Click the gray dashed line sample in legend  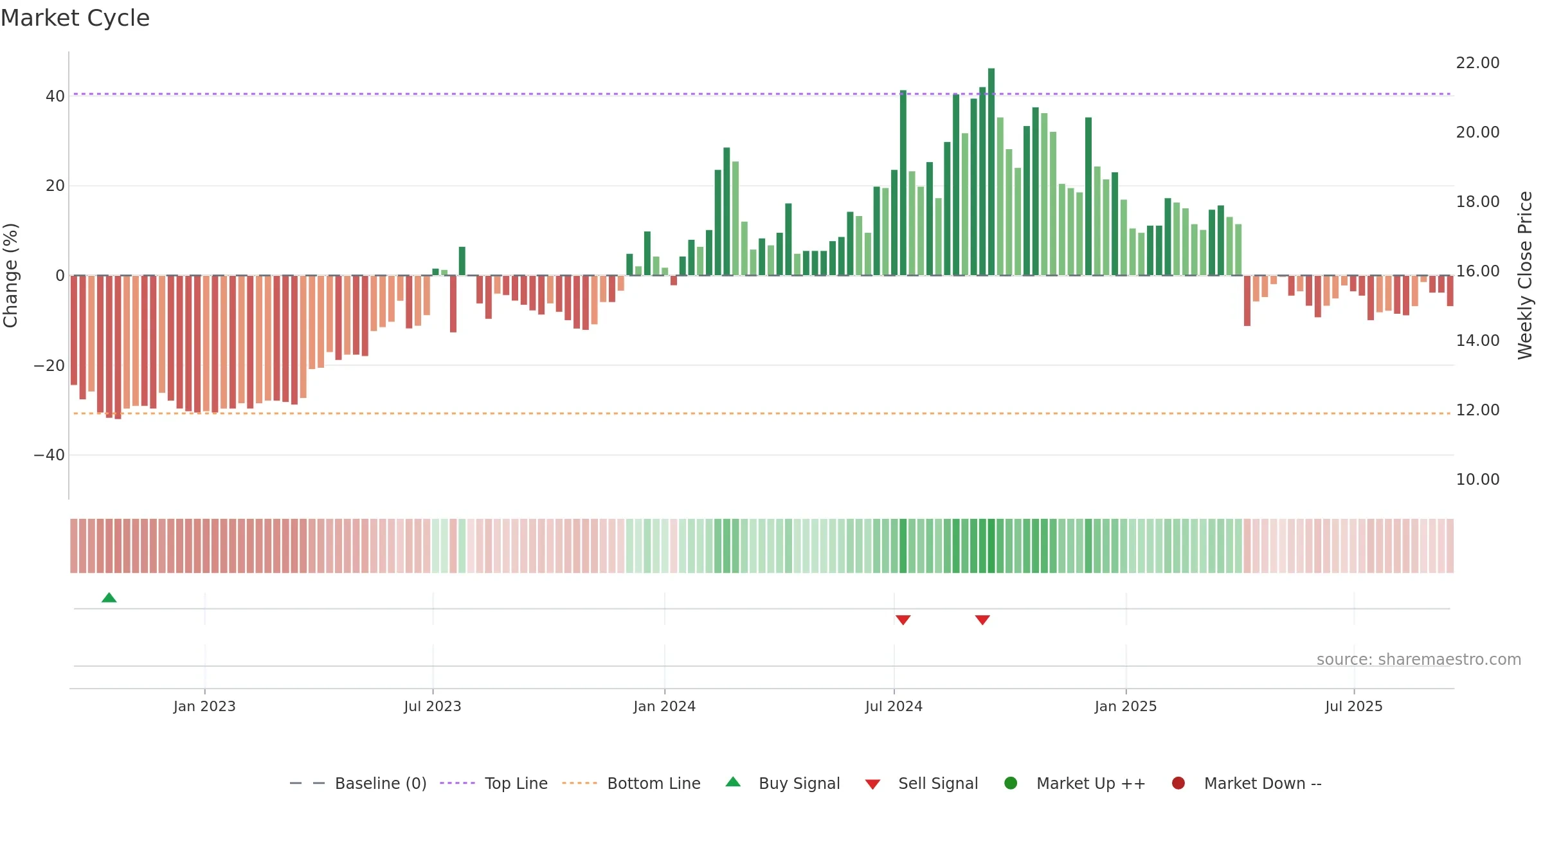[307, 783]
